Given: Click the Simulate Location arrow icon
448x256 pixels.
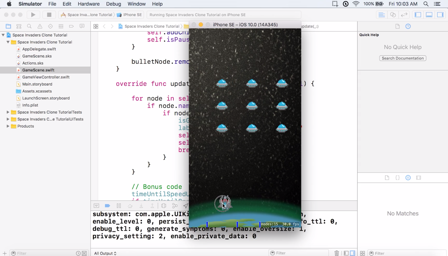Looking at the screenshot, I should pos(186,206).
